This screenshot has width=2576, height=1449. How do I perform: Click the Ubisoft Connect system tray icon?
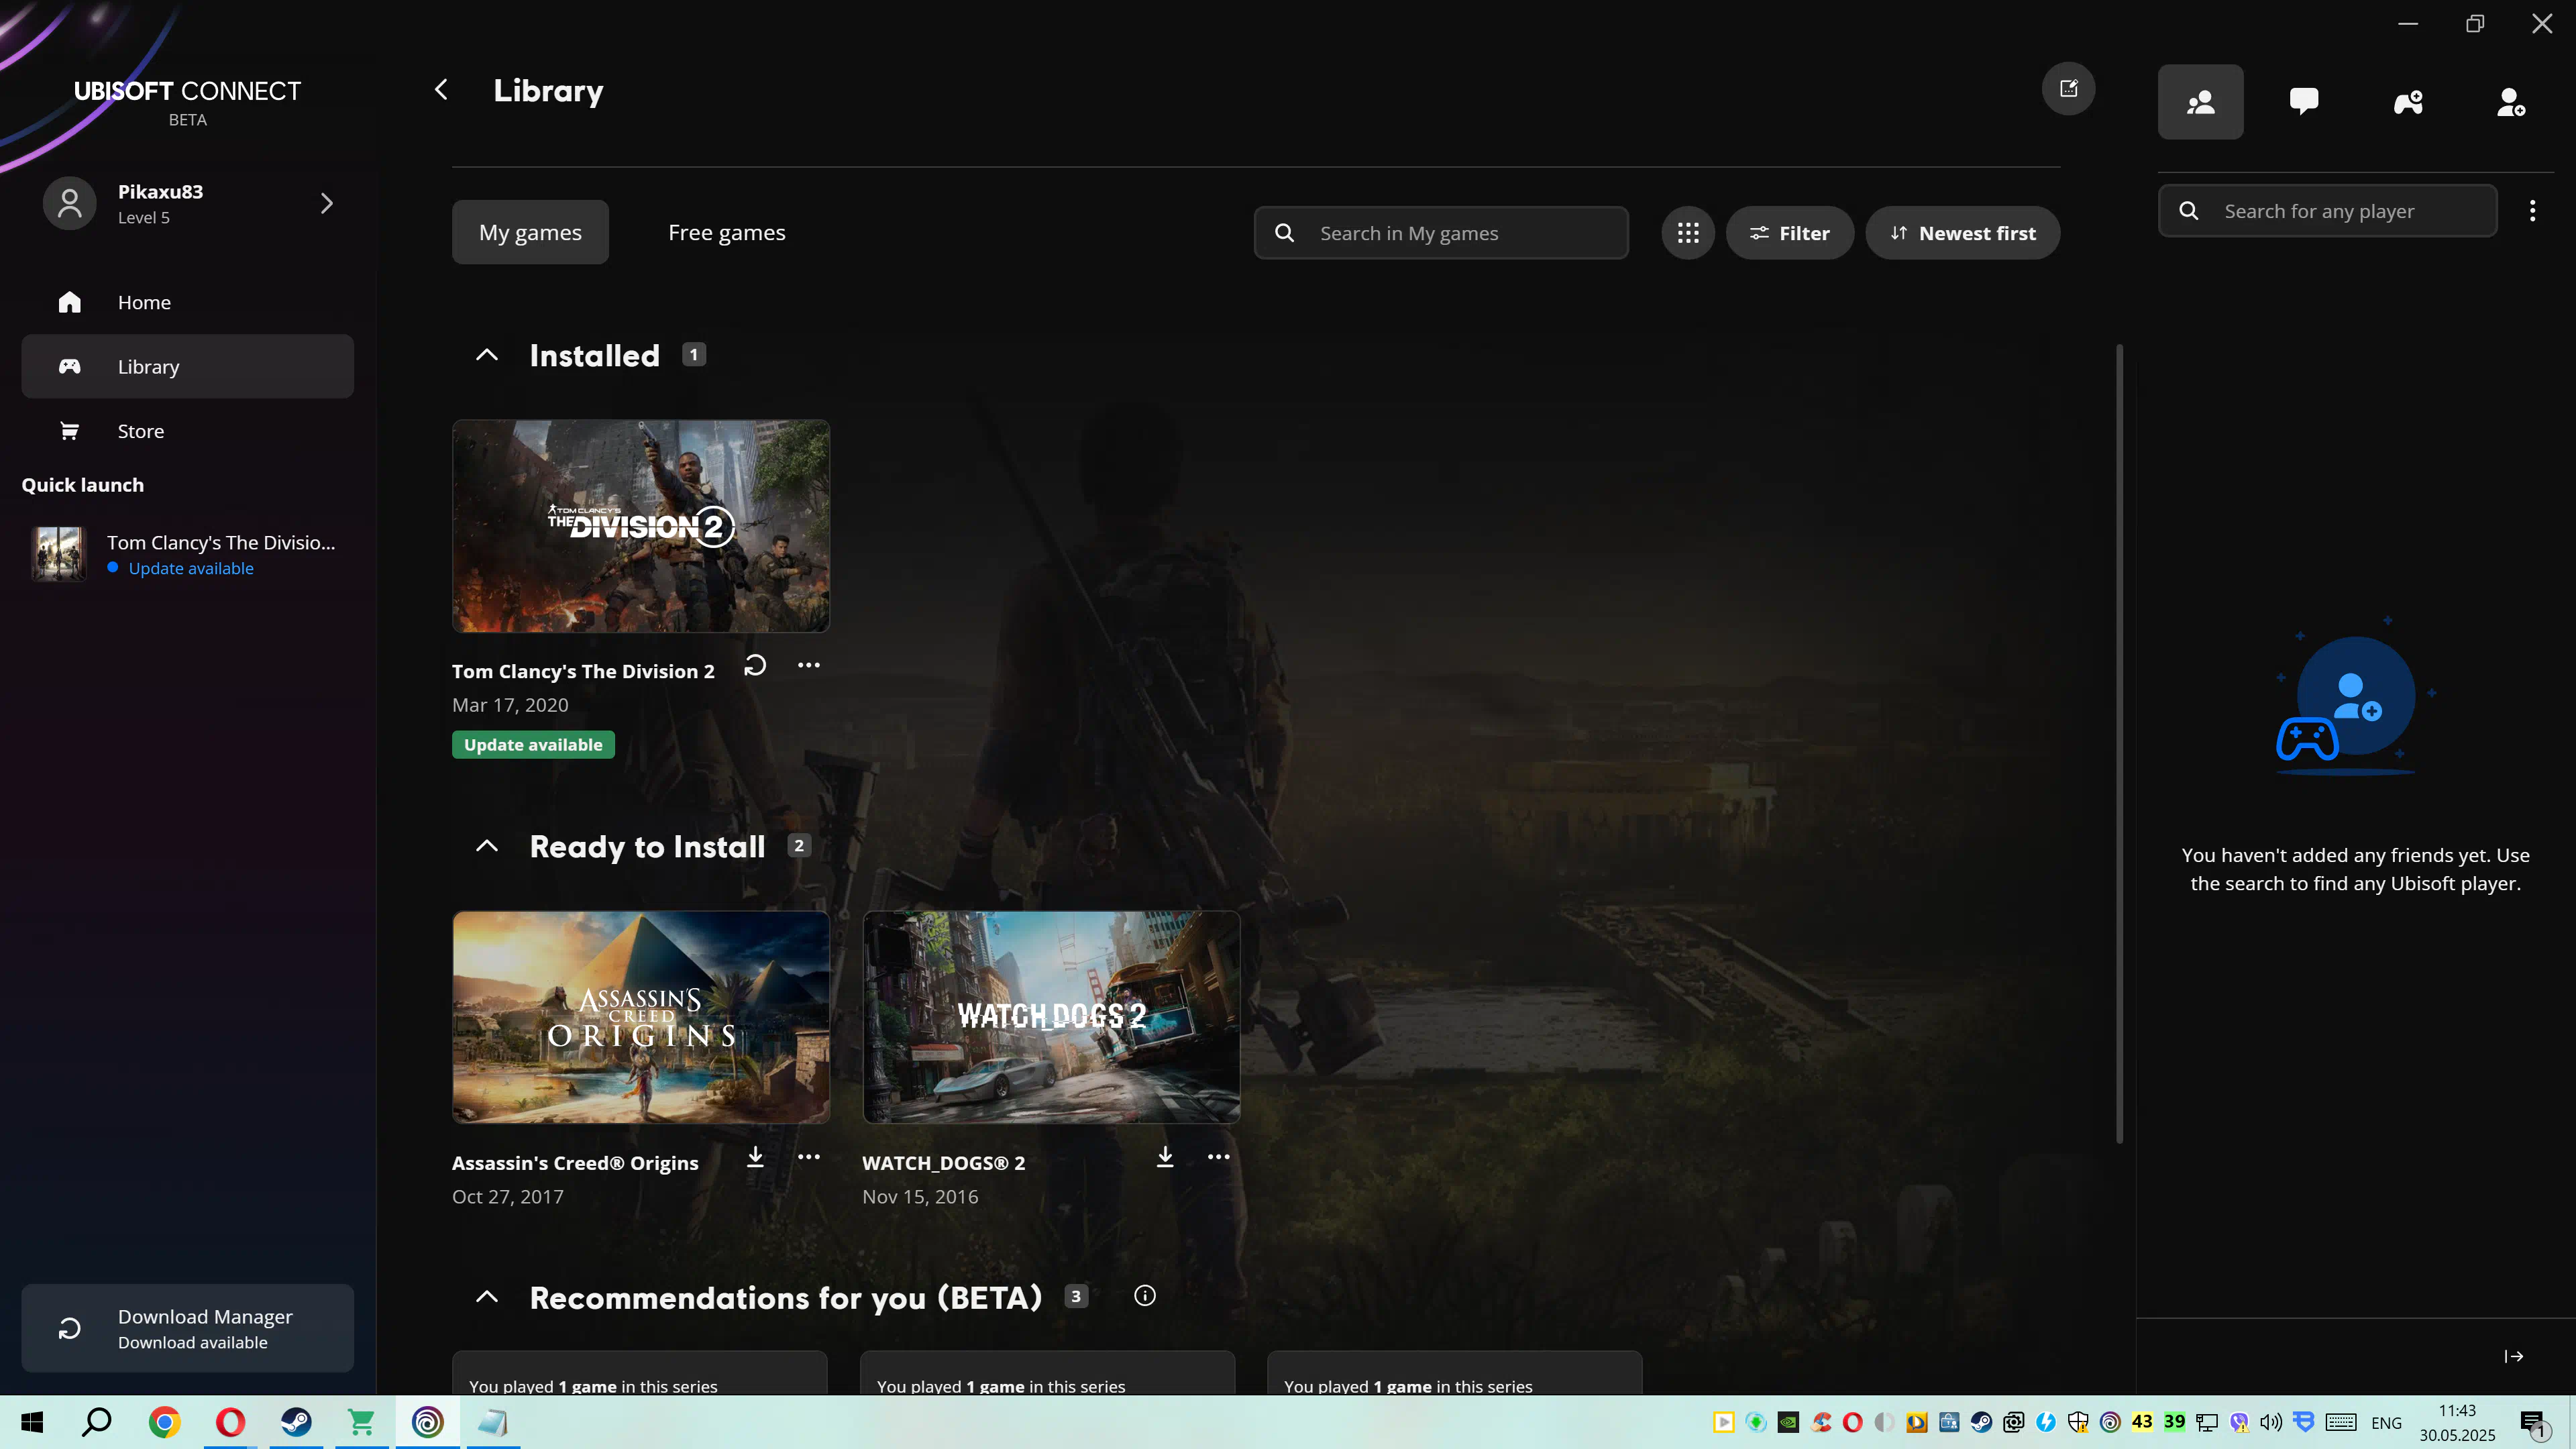coord(2110,1422)
